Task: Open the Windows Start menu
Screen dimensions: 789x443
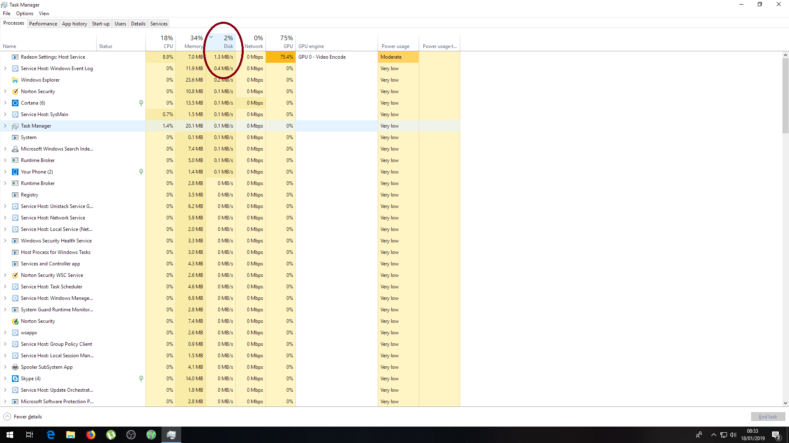Action: (10, 435)
